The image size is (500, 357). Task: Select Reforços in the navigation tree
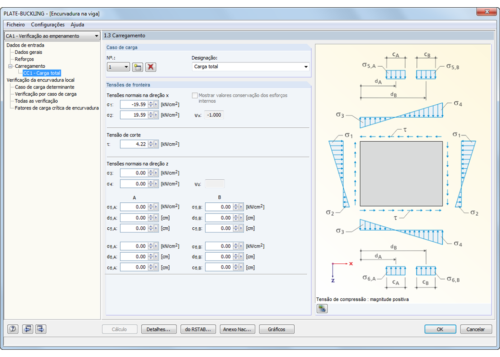pyautogui.click(x=25, y=59)
